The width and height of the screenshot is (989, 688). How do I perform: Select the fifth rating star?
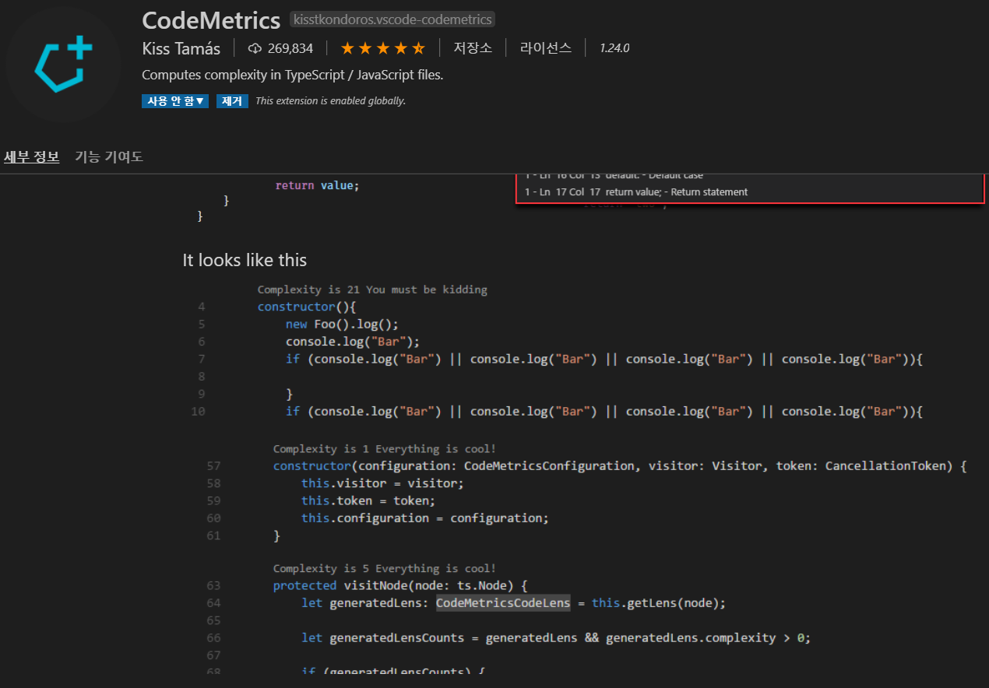click(419, 47)
